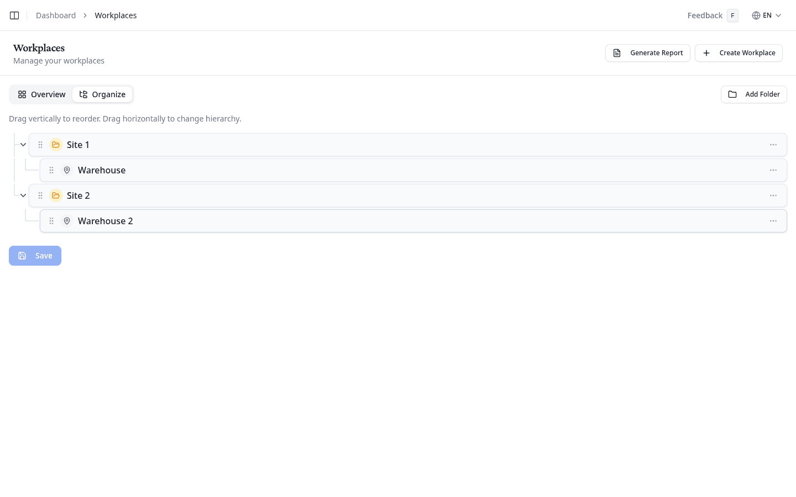Click the Create Workplace button

click(739, 52)
